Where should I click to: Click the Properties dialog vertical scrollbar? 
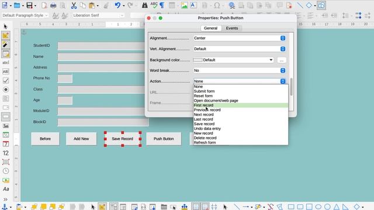point(291,87)
